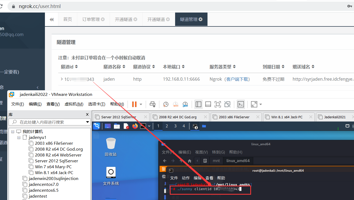The height and width of the screenshot is (200, 354).
Task: Open the 虚拟机(M) menu in VMware
Action: pyautogui.click(x=74, y=104)
